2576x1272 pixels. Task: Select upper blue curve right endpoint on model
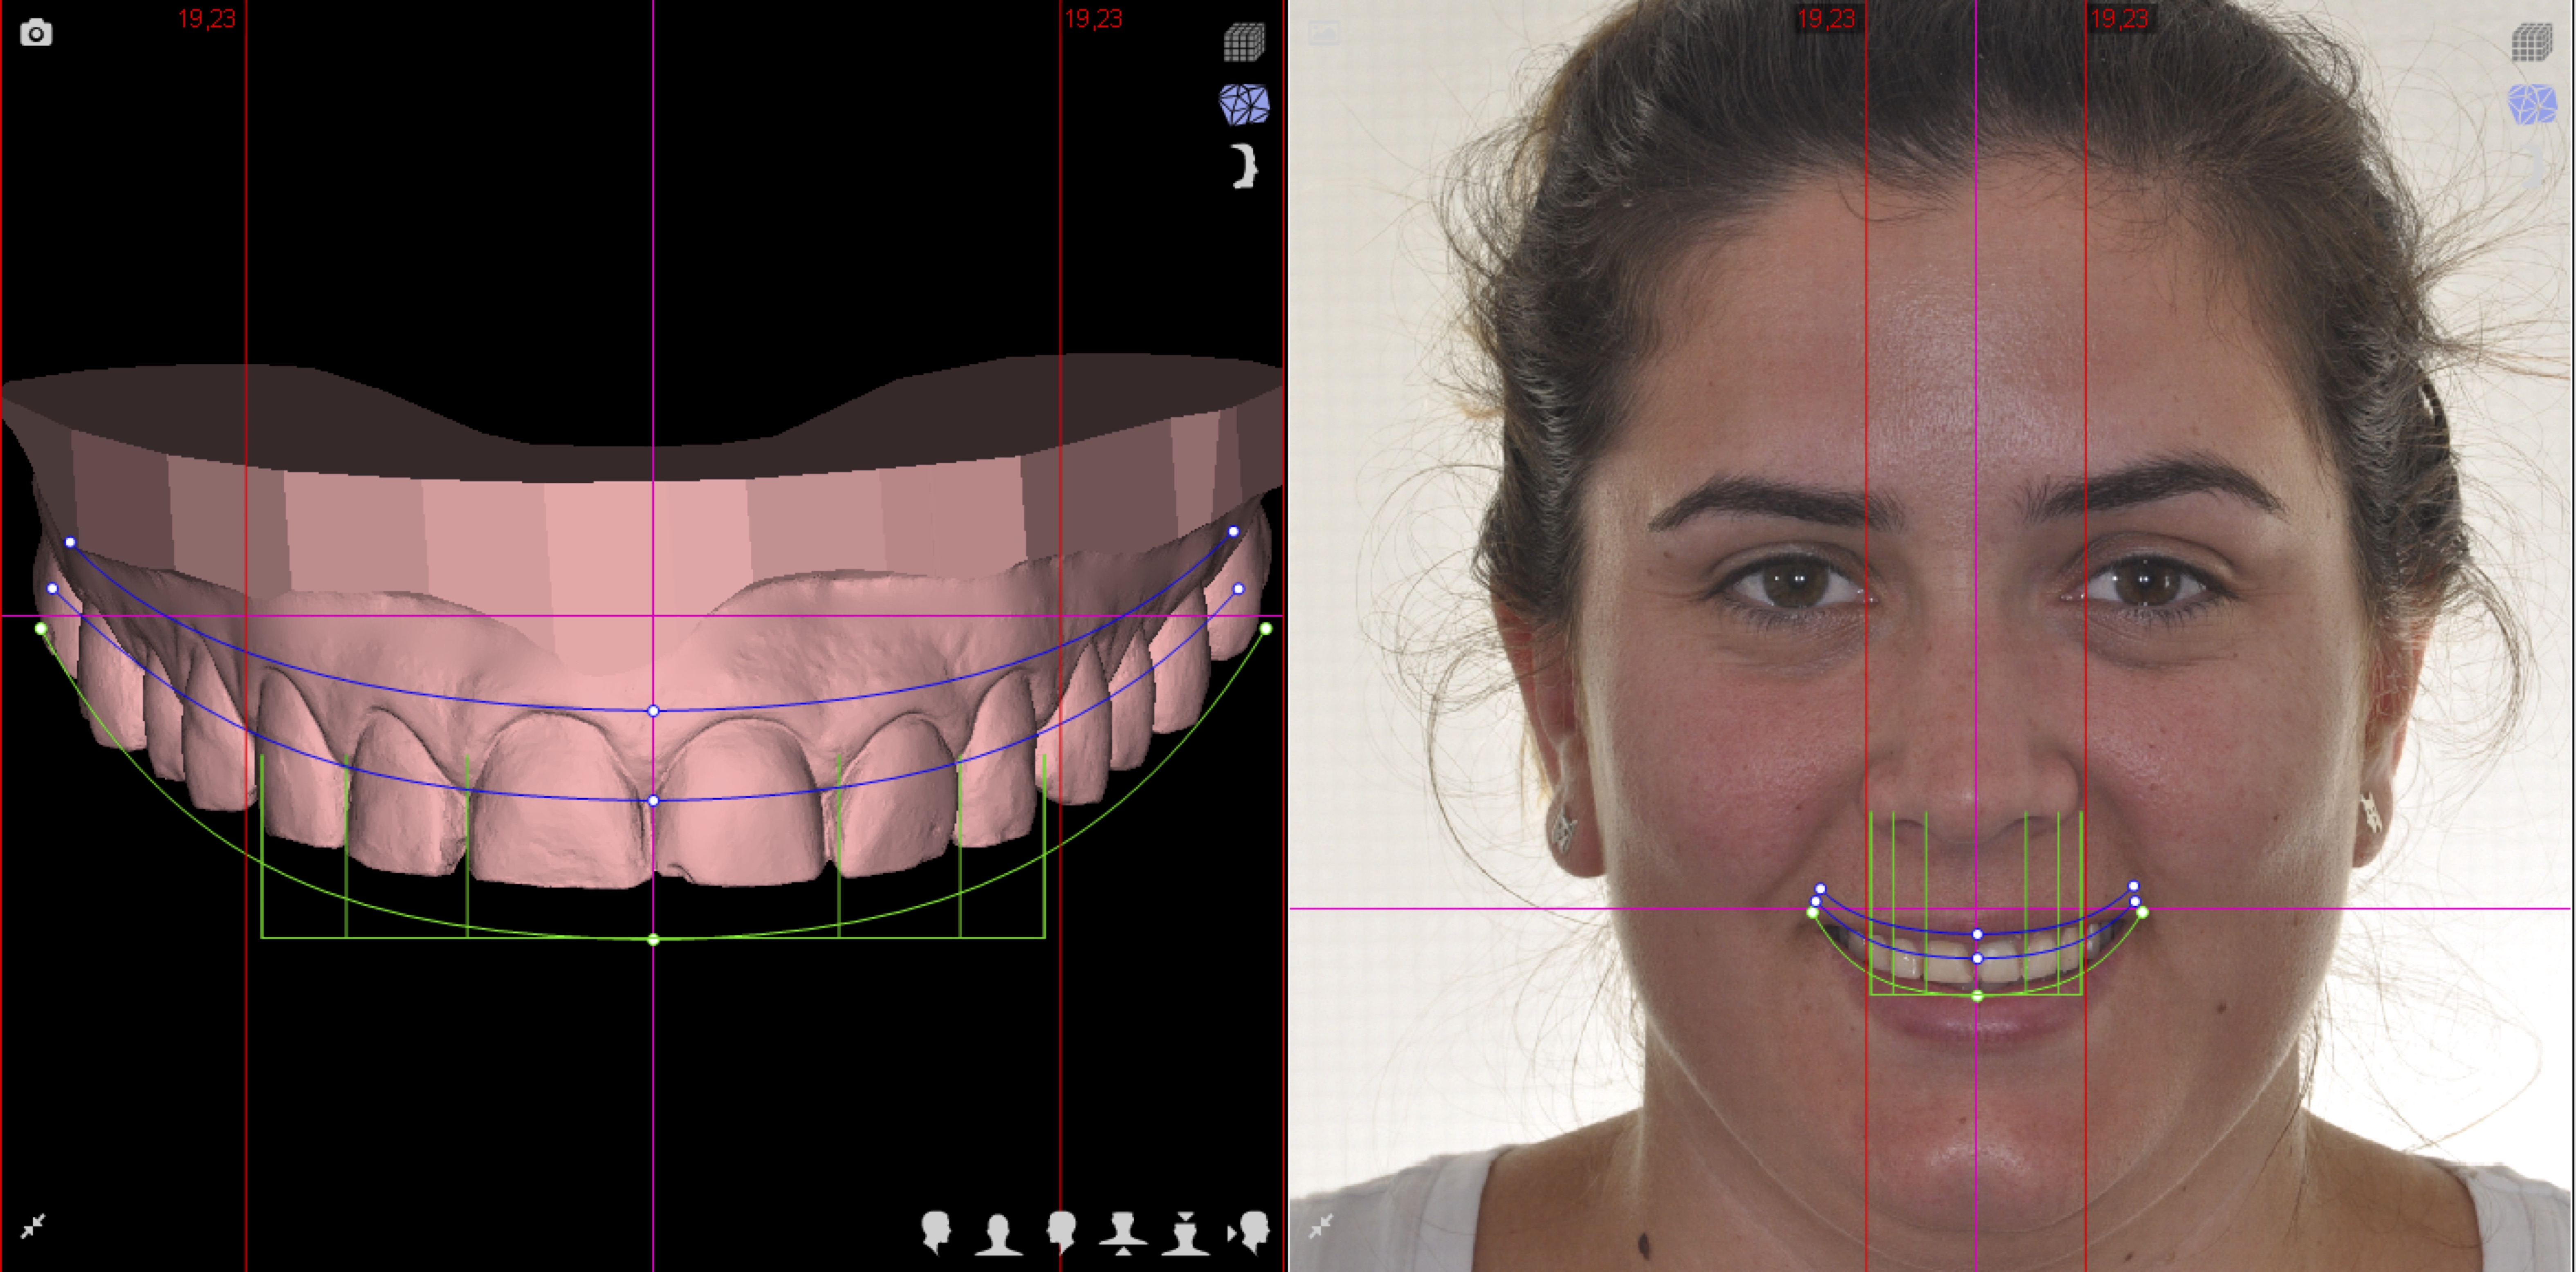click(1233, 532)
